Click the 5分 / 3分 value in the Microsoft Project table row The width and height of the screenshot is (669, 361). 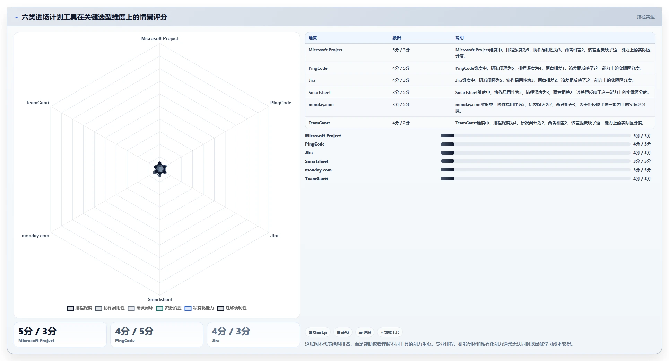tap(401, 50)
